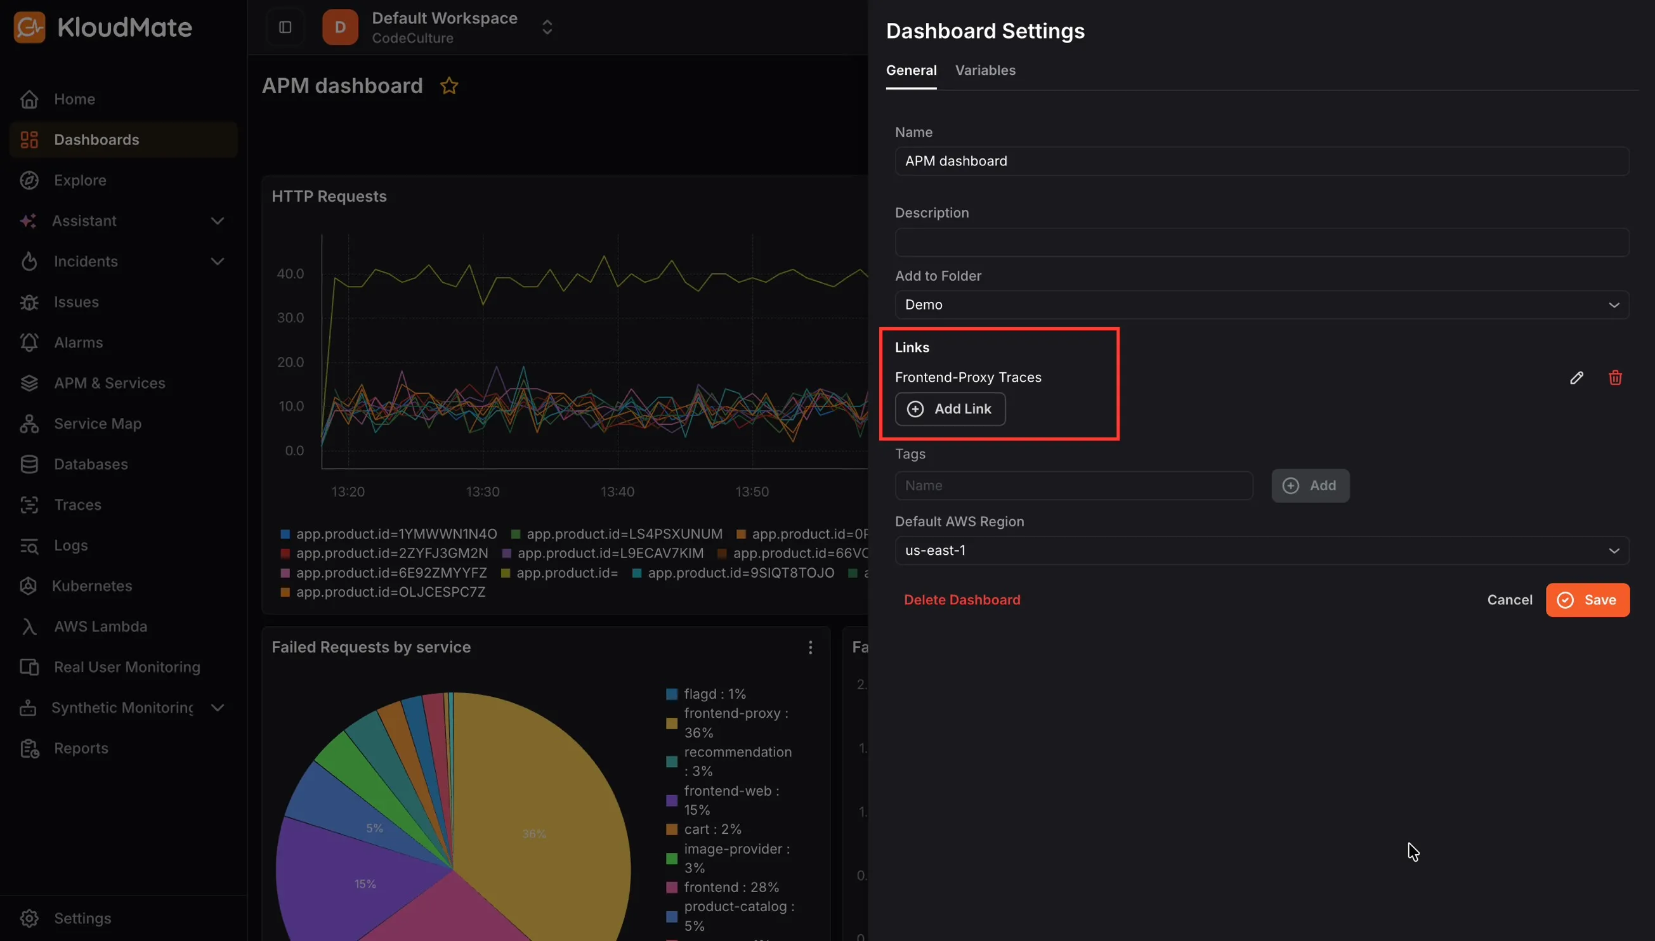Click the APM & Services layers icon

29,383
